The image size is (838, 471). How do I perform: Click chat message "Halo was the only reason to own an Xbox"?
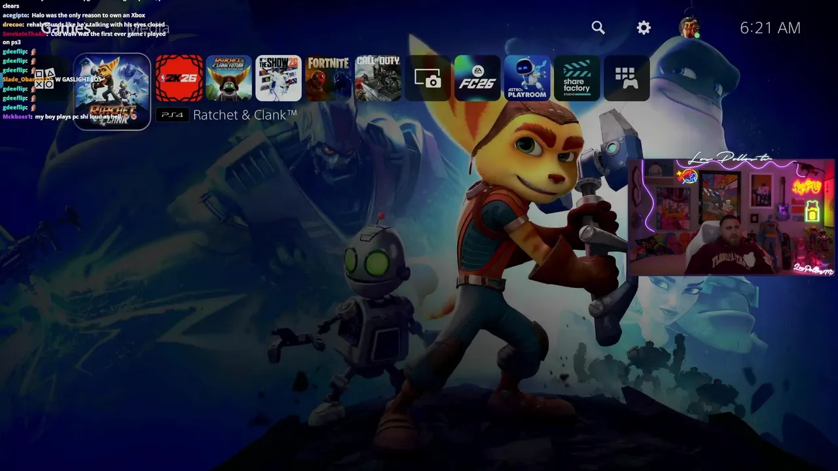tap(88, 15)
